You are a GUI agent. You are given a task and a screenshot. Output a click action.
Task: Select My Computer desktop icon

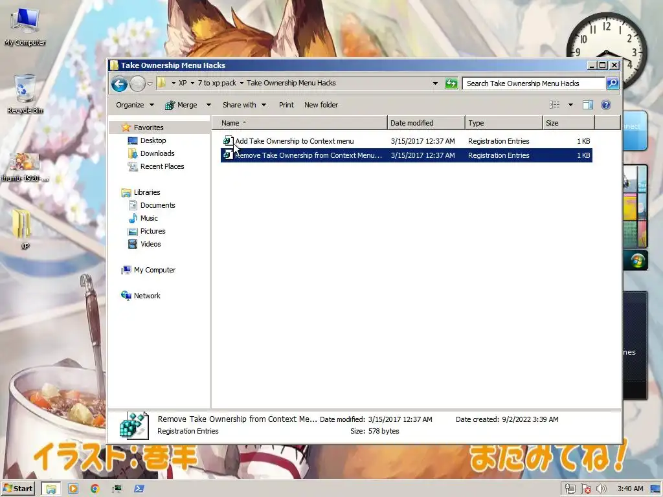25,27
